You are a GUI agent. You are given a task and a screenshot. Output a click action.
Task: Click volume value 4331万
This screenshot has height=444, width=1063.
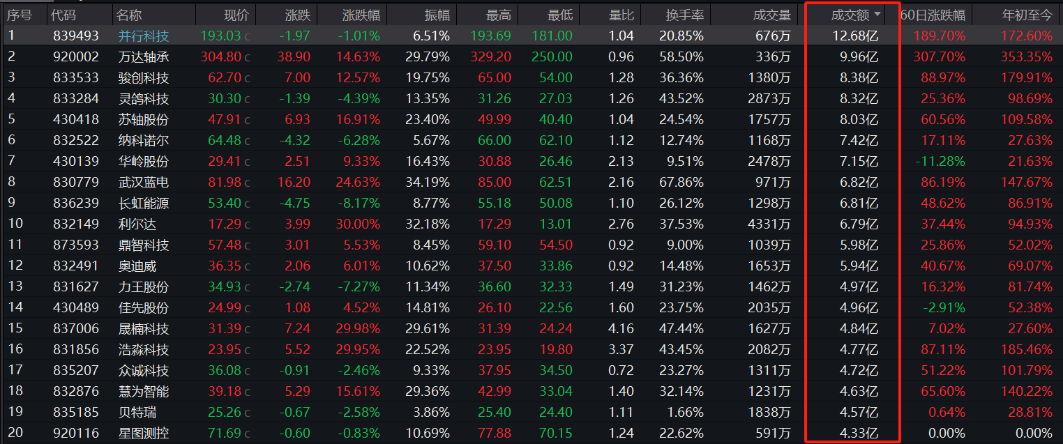(x=769, y=224)
